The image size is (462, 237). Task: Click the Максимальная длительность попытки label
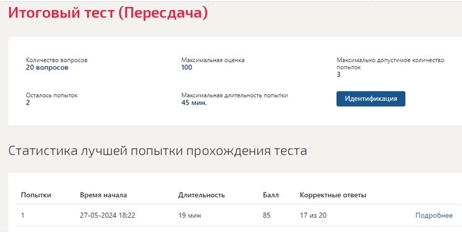coord(234,95)
